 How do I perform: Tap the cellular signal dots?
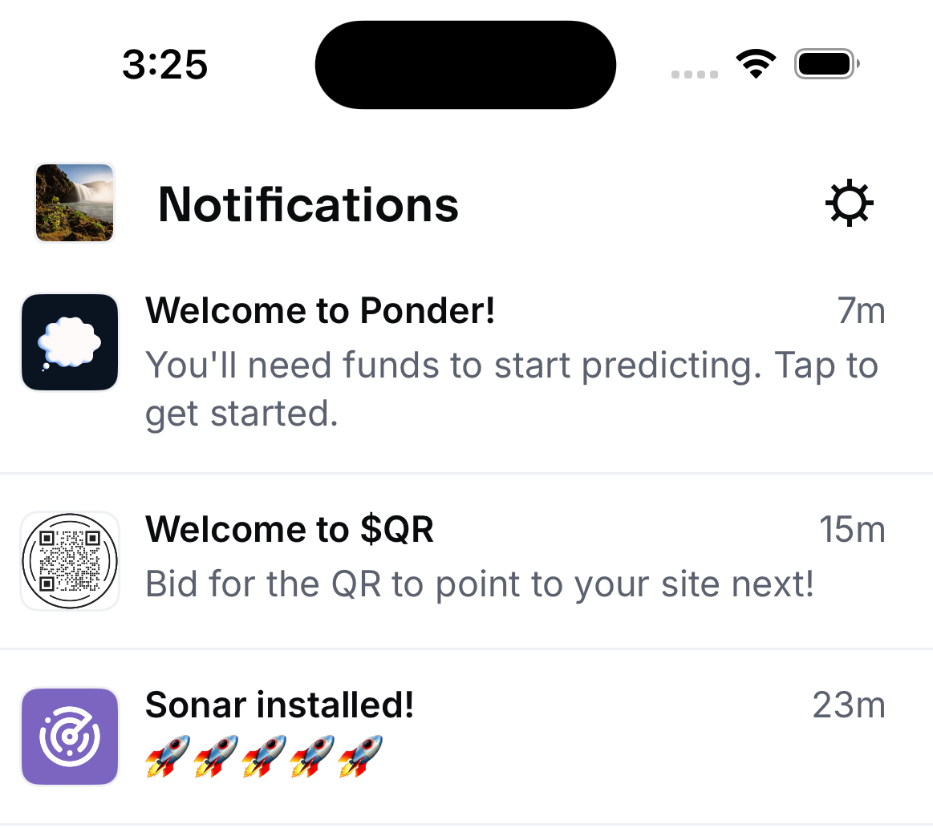693,75
